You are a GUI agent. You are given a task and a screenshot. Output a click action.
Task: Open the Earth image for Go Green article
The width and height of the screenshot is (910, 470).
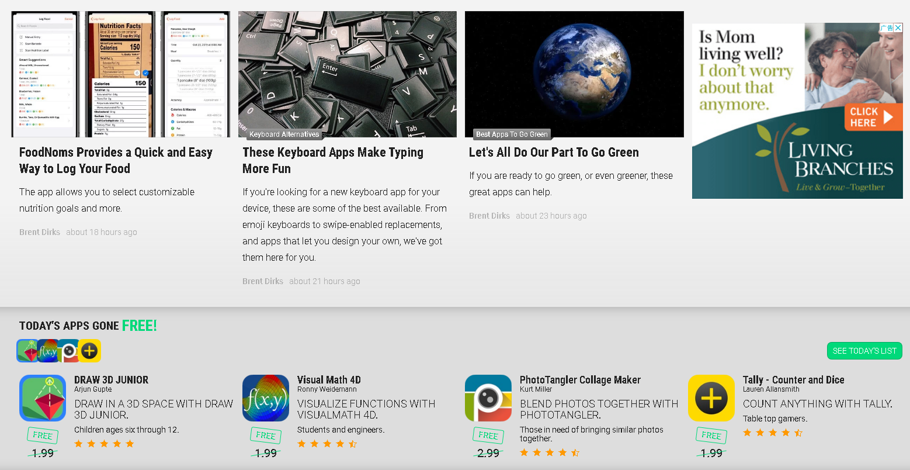click(x=574, y=74)
